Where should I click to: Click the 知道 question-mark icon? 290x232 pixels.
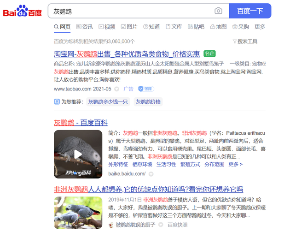coord(146,27)
